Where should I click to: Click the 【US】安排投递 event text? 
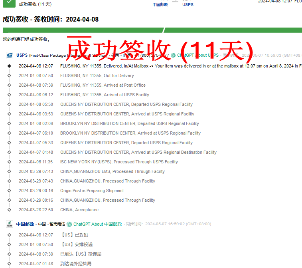pos(77,244)
